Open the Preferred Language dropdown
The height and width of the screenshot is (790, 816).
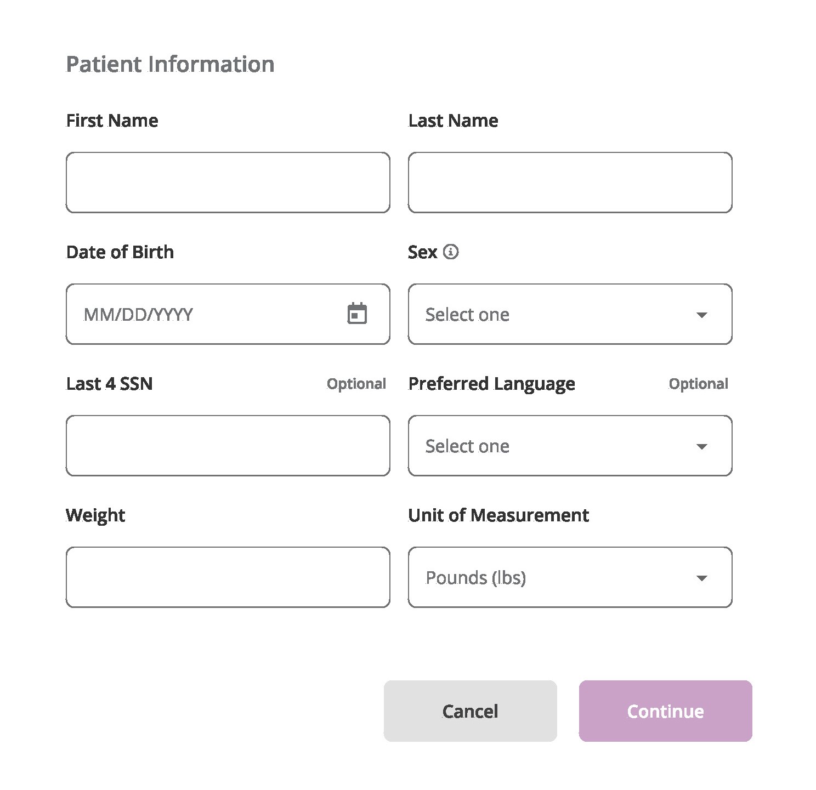[x=570, y=446]
